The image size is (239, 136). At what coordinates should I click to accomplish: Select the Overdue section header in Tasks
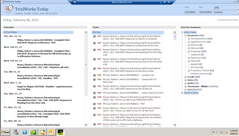click(x=128, y=32)
